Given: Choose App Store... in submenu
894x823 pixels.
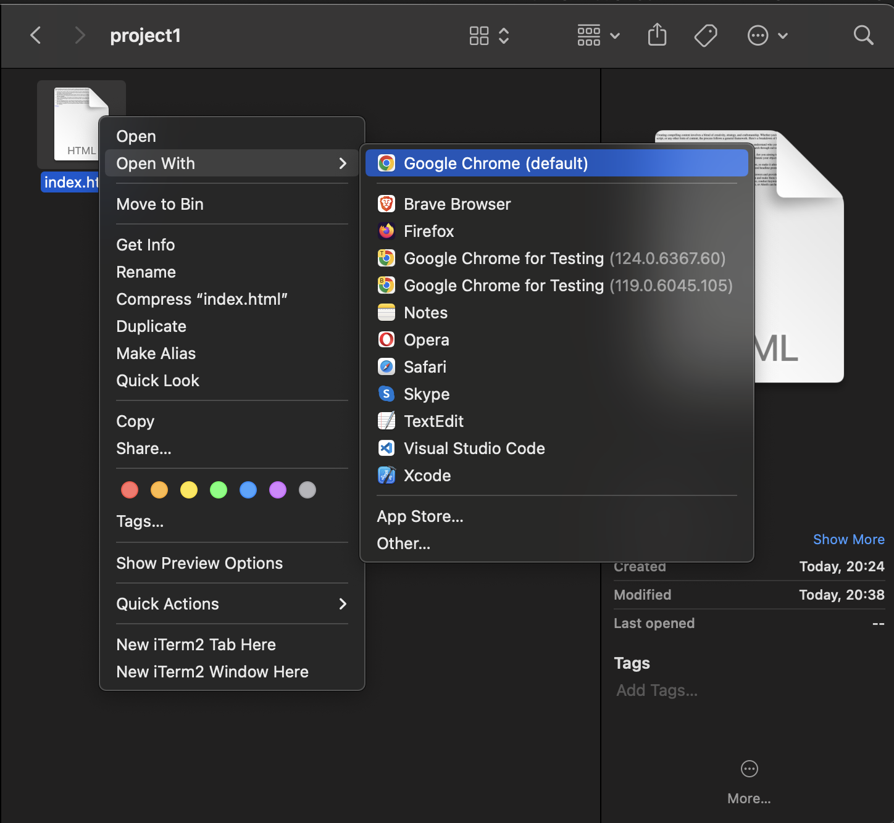Looking at the screenshot, I should (557, 516).
